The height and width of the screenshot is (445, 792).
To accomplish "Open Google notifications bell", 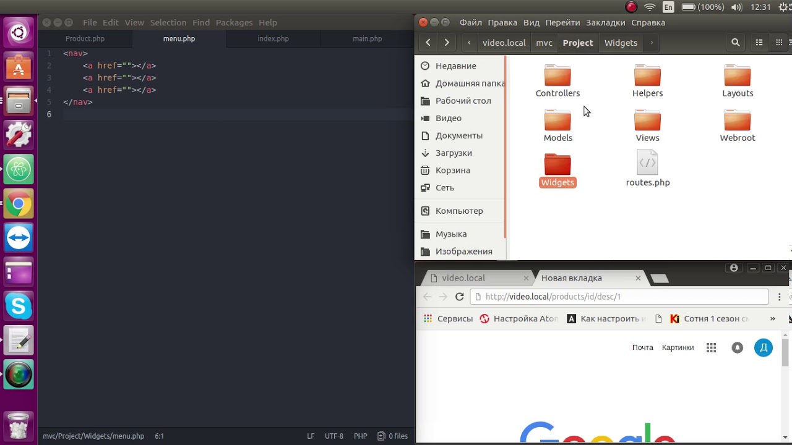I will tap(737, 347).
